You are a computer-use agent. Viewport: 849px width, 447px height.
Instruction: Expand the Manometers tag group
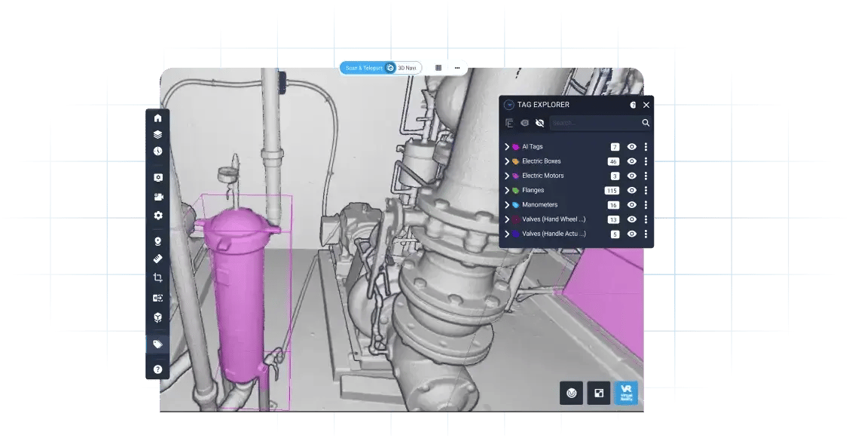(507, 205)
